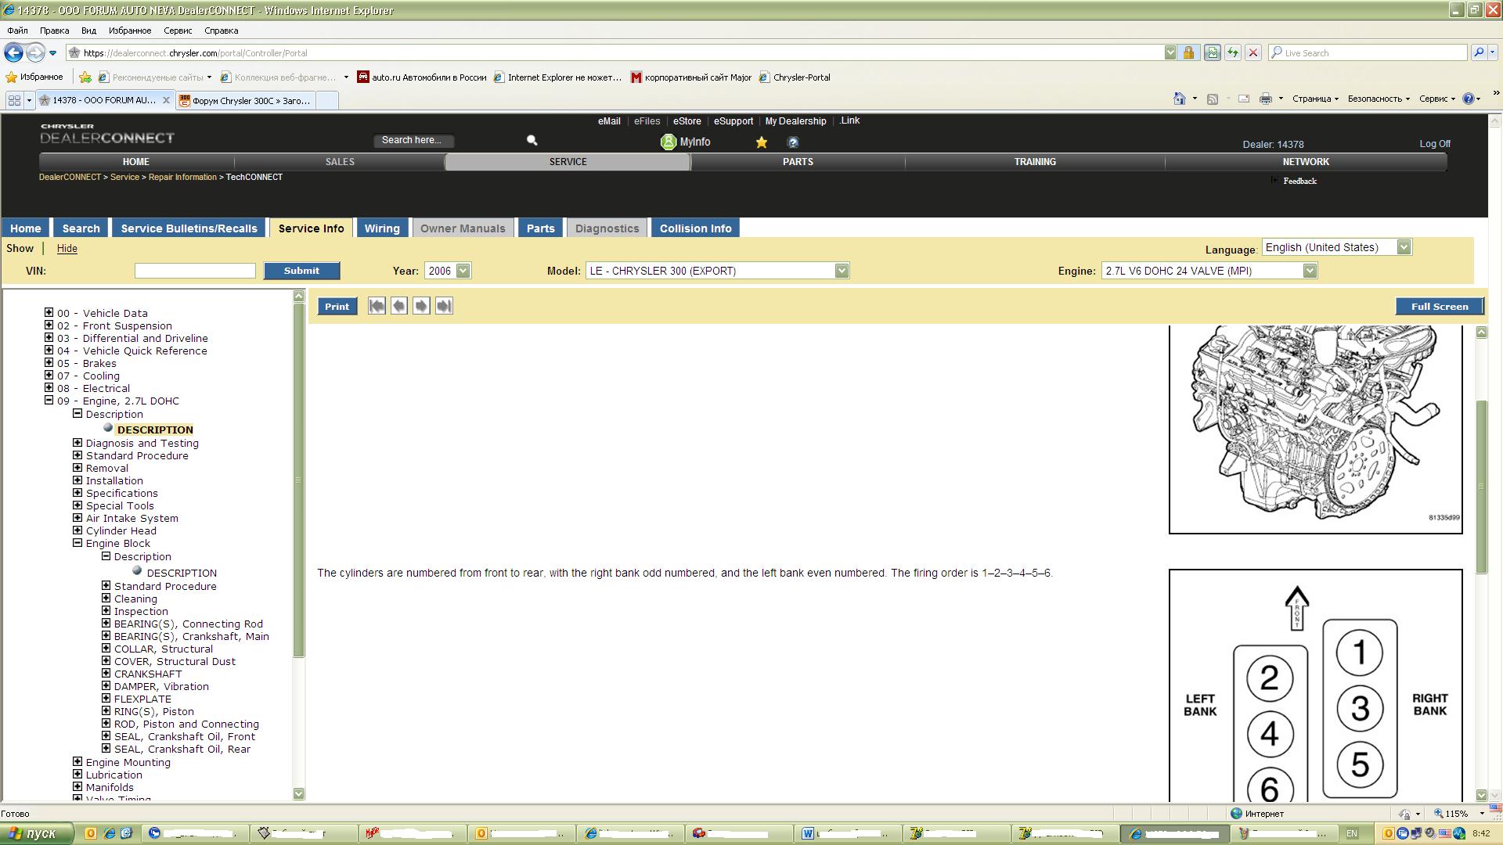Image resolution: width=1503 pixels, height=845 pixels.
Task: Click the Feedback link
Action: pyautogui.click(x=1299, y=181)
